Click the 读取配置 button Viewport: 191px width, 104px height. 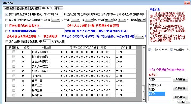tap(180, 88)
